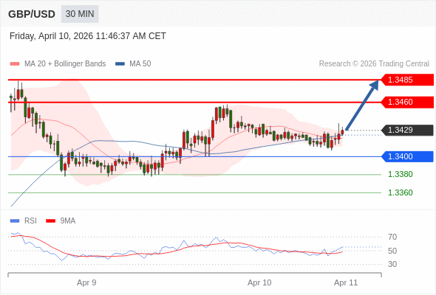This screenshot has height=295, width=436.
Task: Click the GBP/USD pair title
Action: point(32,14)
